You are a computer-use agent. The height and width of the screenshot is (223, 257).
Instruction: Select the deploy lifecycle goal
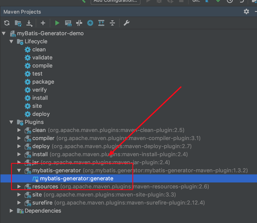click(x=41, y=114)
